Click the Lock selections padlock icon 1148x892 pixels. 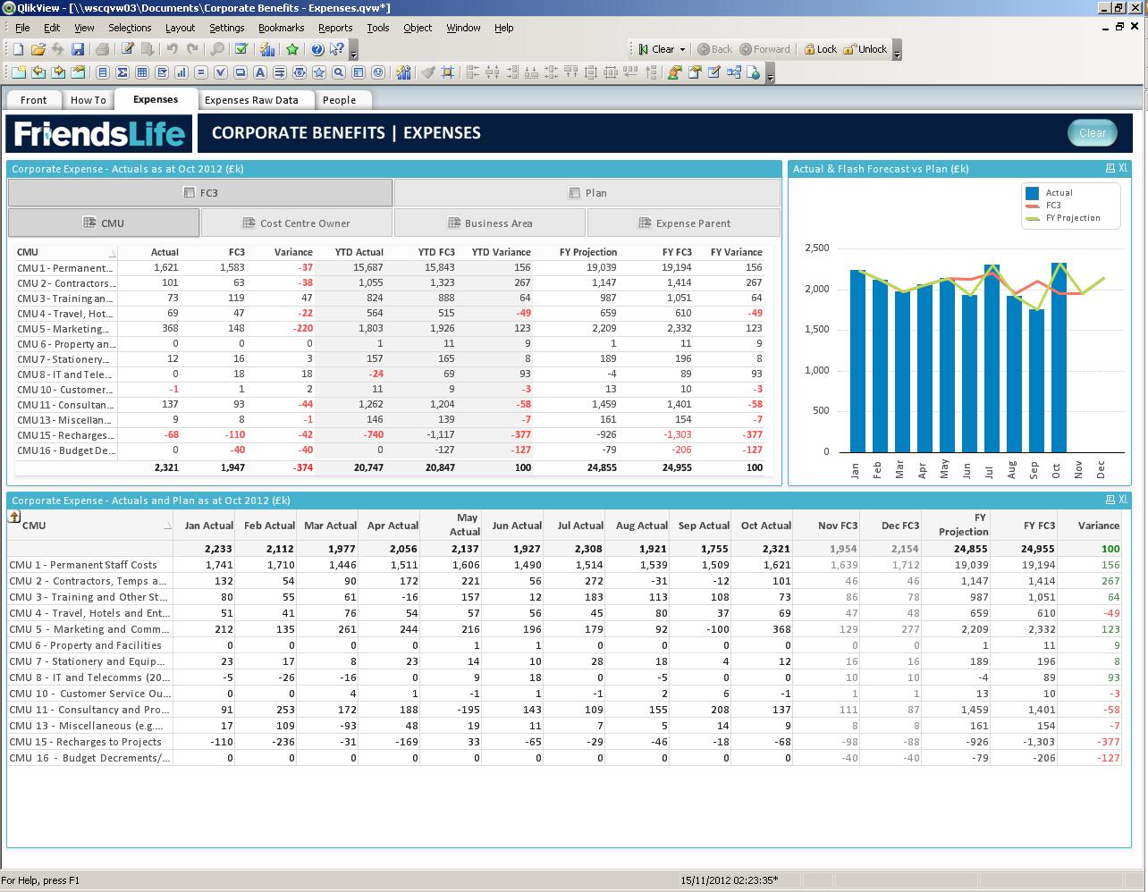809,50
